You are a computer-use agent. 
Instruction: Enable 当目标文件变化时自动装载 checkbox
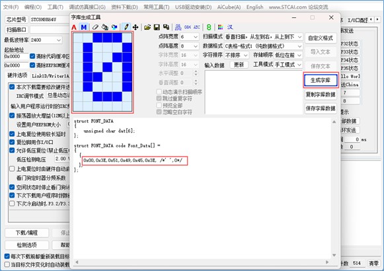pos(7,264)
